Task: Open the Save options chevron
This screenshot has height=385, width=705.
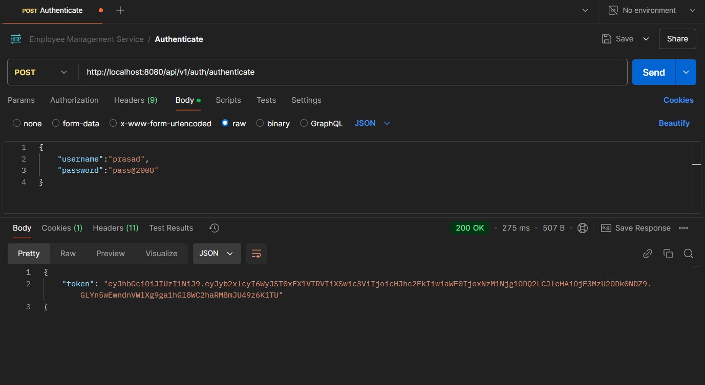Action: (646, 39)
